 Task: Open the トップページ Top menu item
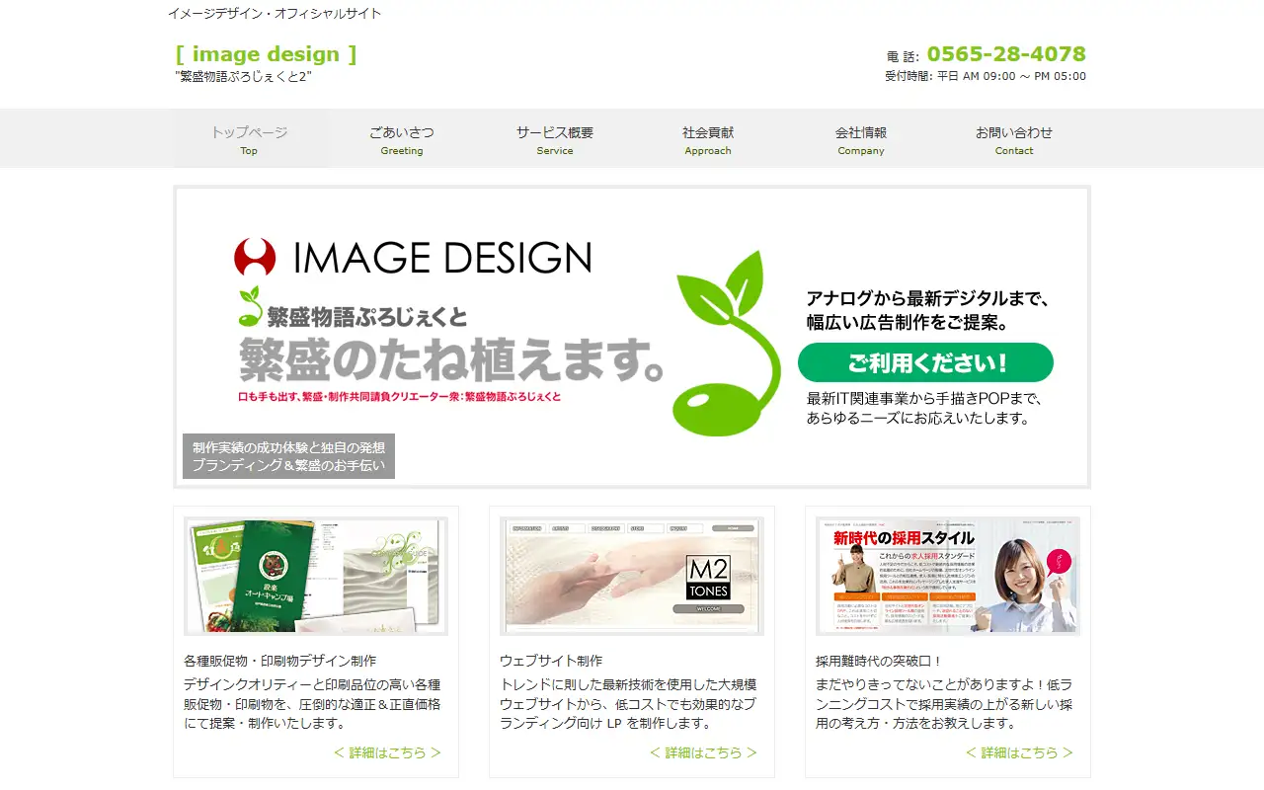click(x=249, y=139)
